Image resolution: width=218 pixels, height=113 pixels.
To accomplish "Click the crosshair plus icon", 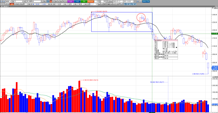I will point(99,4).
